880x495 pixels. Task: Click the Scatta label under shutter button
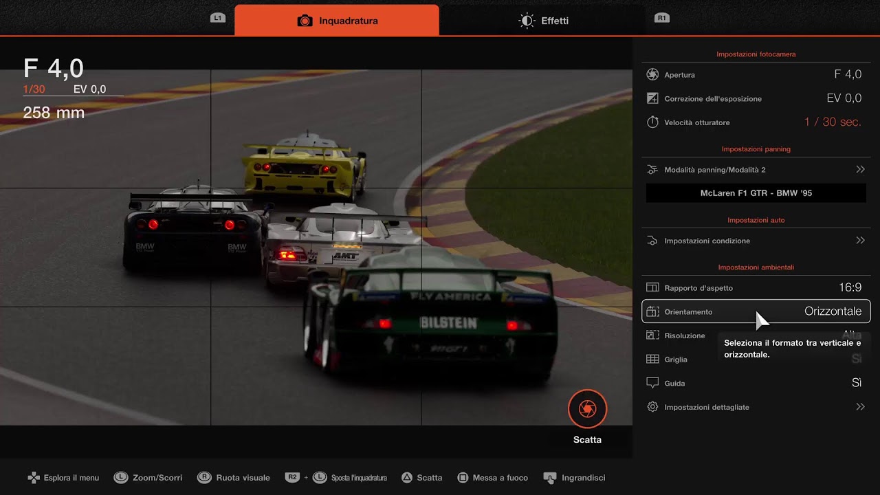[x=587, y=439]
